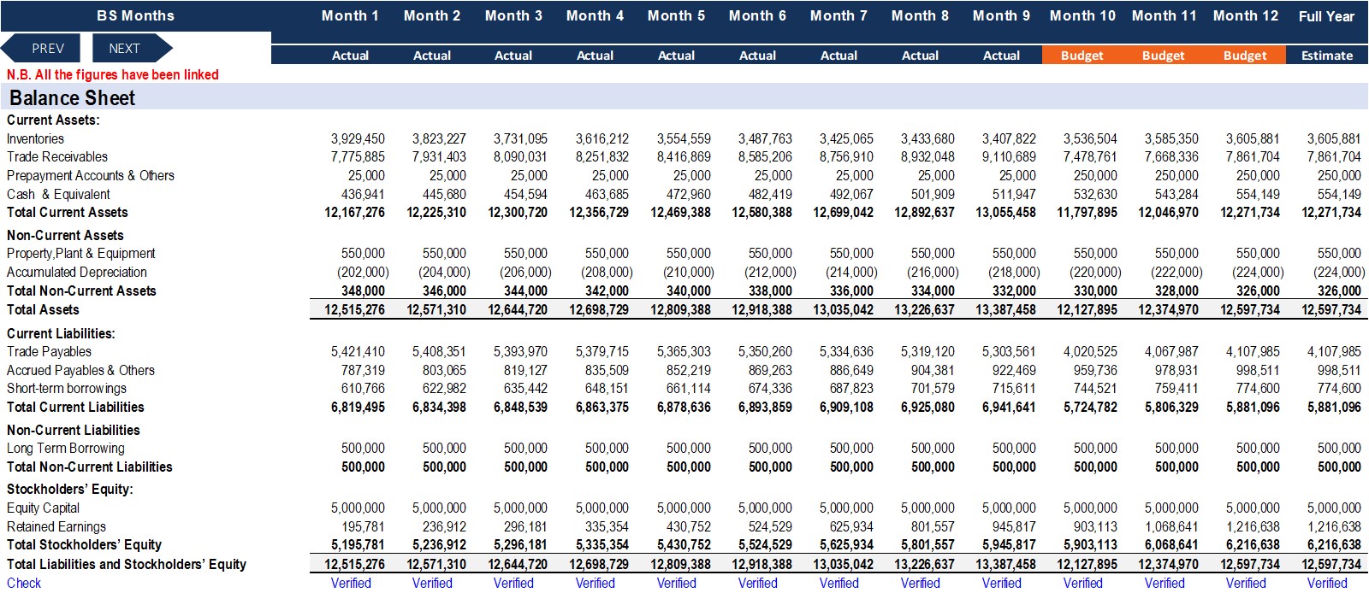Click Cash & Equivalent value 454,594

click(525, 194)
